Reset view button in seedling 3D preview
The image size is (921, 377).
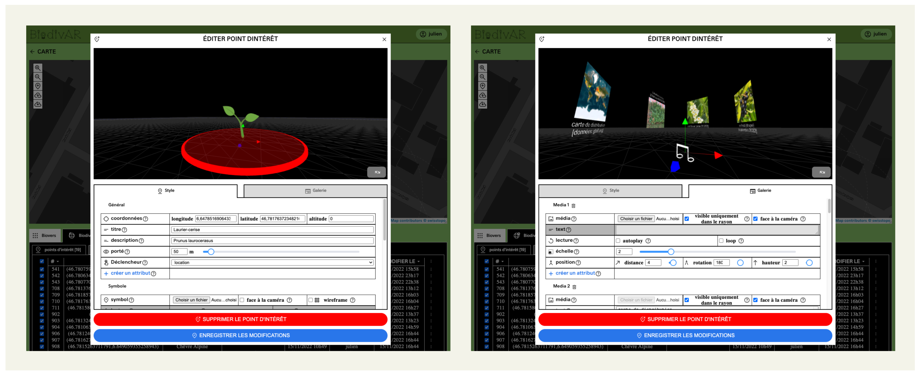376,172
